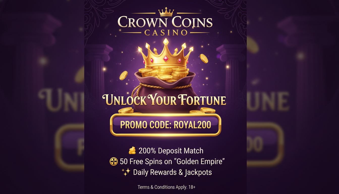Screen dimensions: 339x194
Task: Click the flying coin right of the crown
Action: pyautogui.click(x=204, y=59)
